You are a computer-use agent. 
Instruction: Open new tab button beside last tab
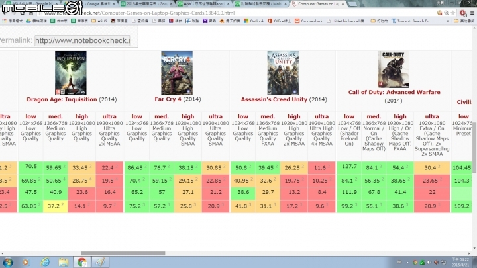(x=352, y=4)
